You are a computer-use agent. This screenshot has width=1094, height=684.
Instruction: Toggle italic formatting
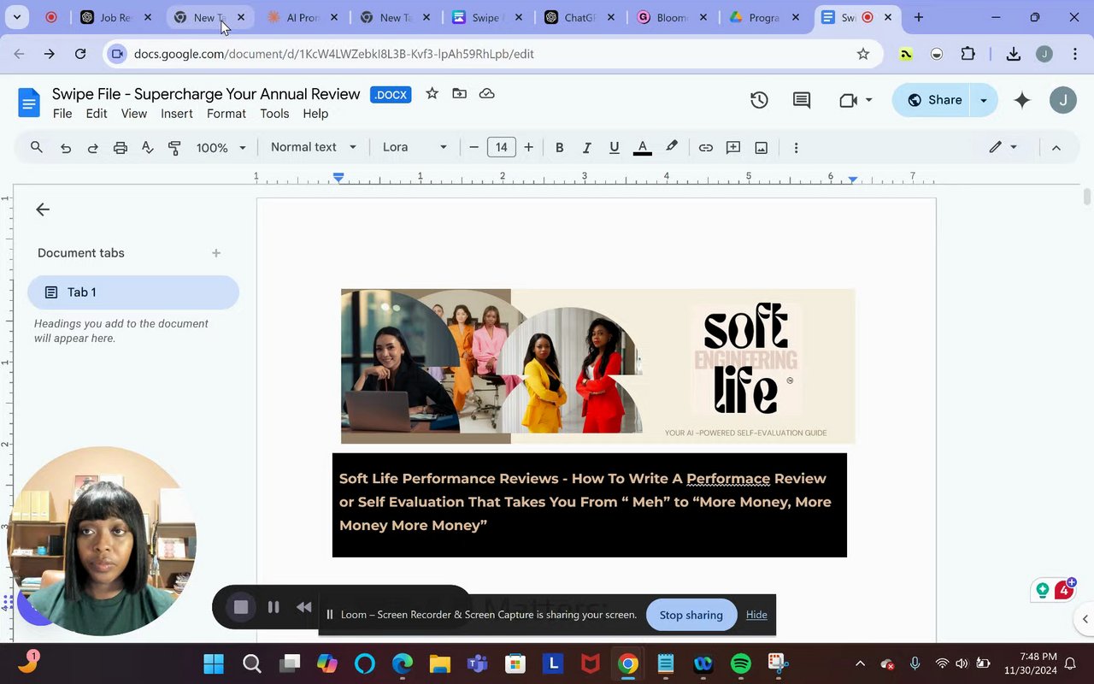pos(586,148)
